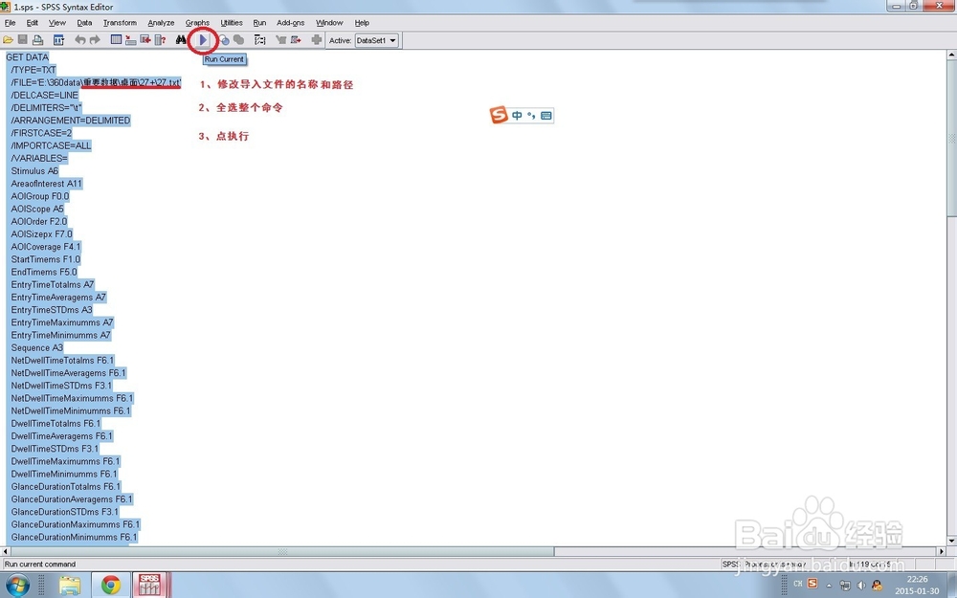Click the Redo arrow icon
This screenshot has height=598, width=957.
click(95, 40)
